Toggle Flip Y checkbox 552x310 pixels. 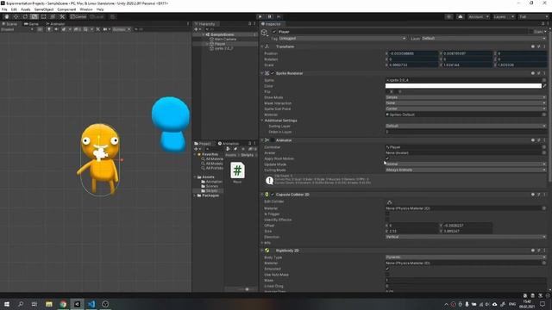[x=396, y=91]
